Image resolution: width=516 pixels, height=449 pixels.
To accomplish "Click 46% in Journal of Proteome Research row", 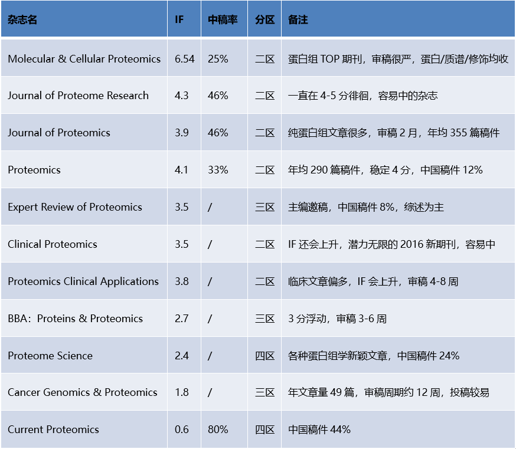I will click(218, 96).
